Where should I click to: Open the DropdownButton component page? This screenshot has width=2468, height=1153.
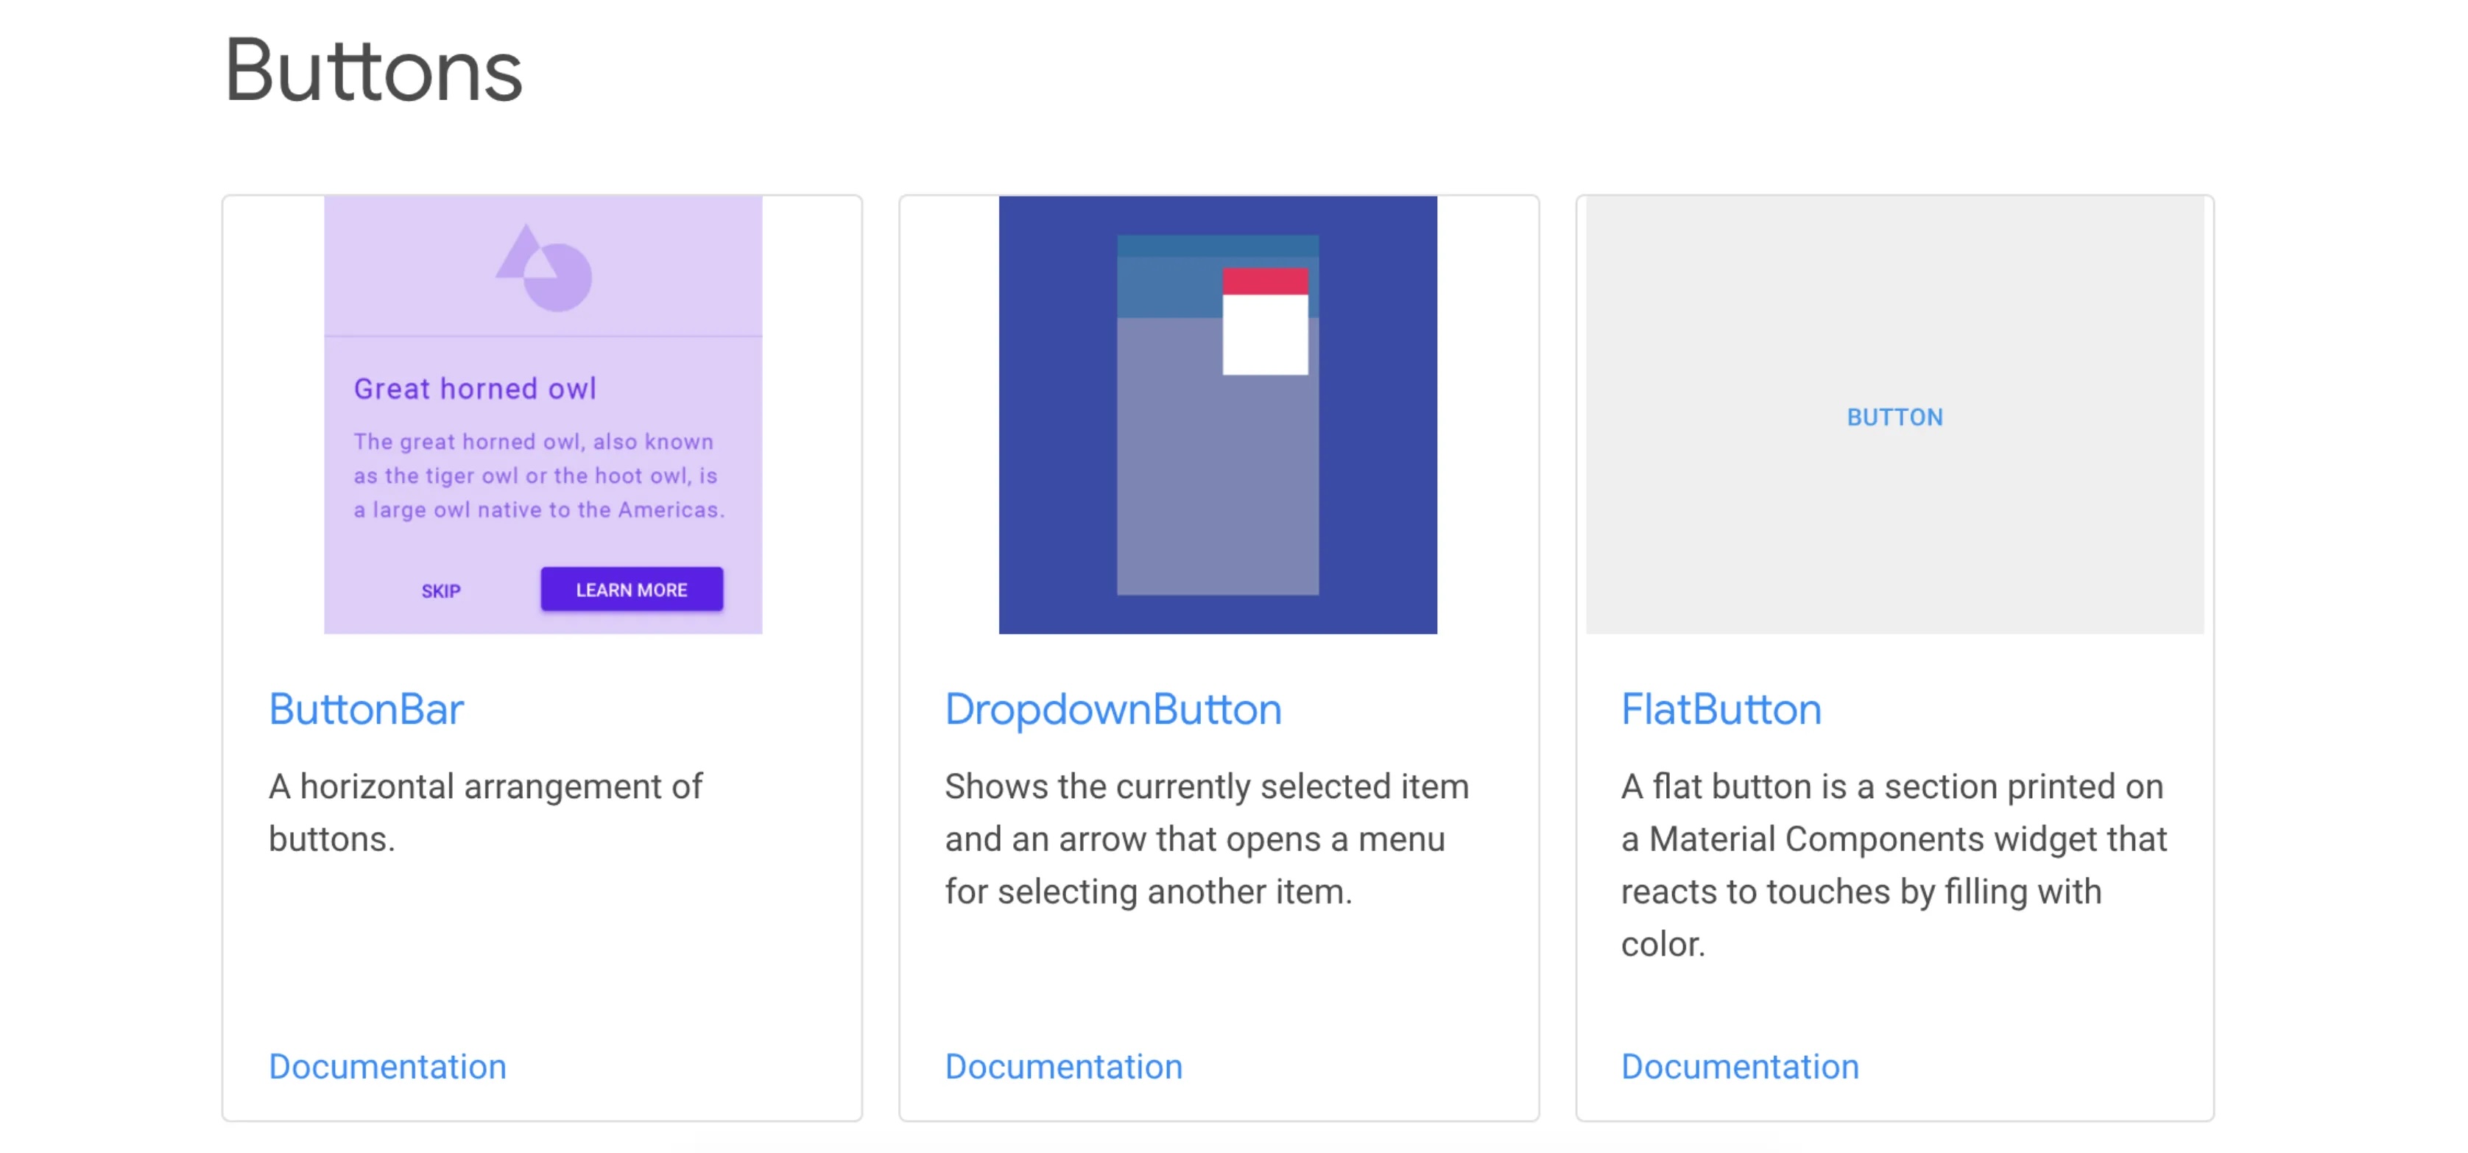[1113, 709]
